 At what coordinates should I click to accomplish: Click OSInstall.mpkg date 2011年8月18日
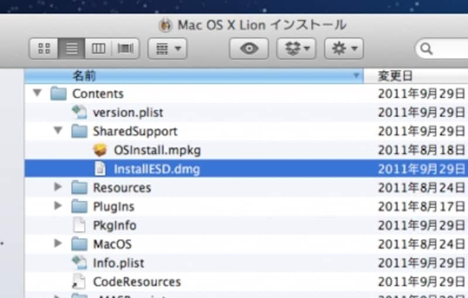[x=422, y=150]
